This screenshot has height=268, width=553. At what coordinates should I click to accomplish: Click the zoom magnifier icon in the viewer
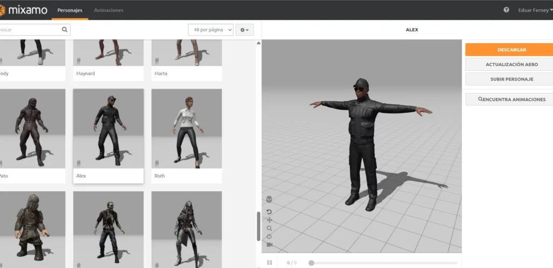click(x=269, y=229)
